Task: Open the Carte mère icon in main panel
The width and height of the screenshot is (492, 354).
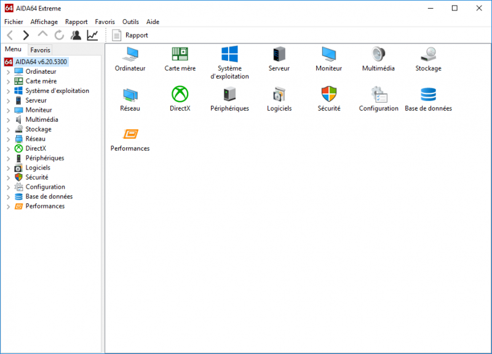Action: (x=180, y=54)
